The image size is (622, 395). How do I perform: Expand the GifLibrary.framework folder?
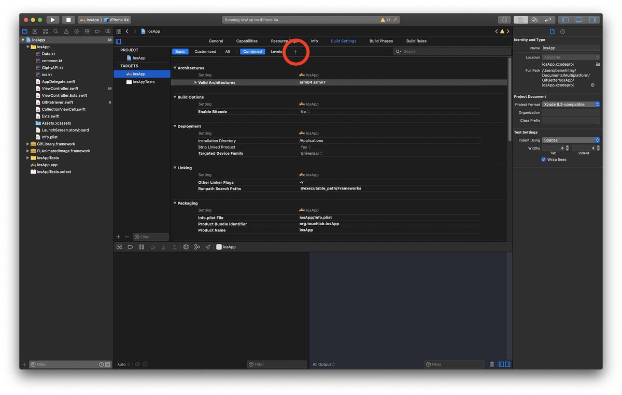(x=27, y=144)
